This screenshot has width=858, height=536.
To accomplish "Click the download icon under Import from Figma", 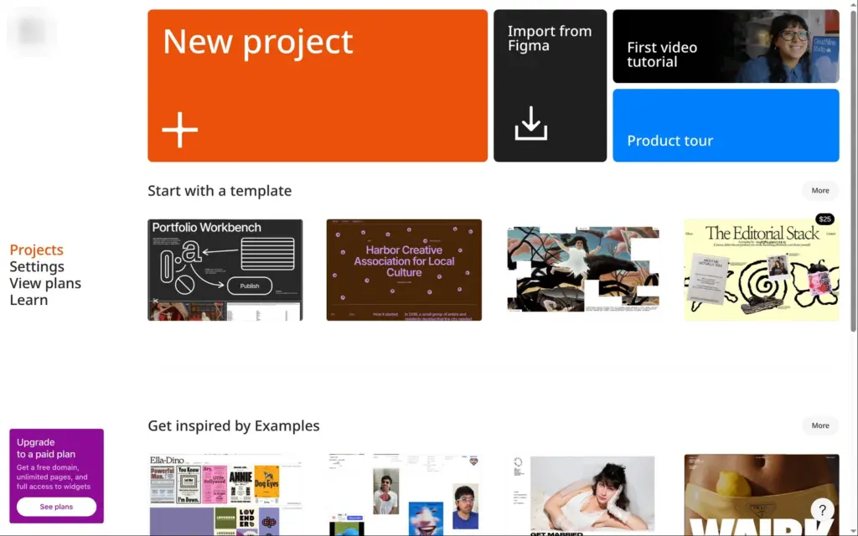I will pyautogui.click(x=530, y=123).
